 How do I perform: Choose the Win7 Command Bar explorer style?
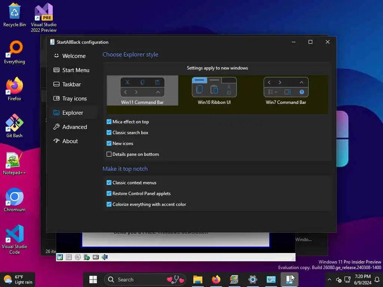click(286, 90)
